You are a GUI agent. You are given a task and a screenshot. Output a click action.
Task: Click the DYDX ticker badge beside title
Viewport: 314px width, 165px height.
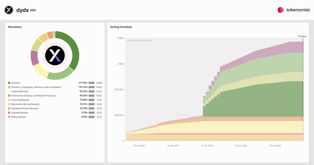(33, 10)
